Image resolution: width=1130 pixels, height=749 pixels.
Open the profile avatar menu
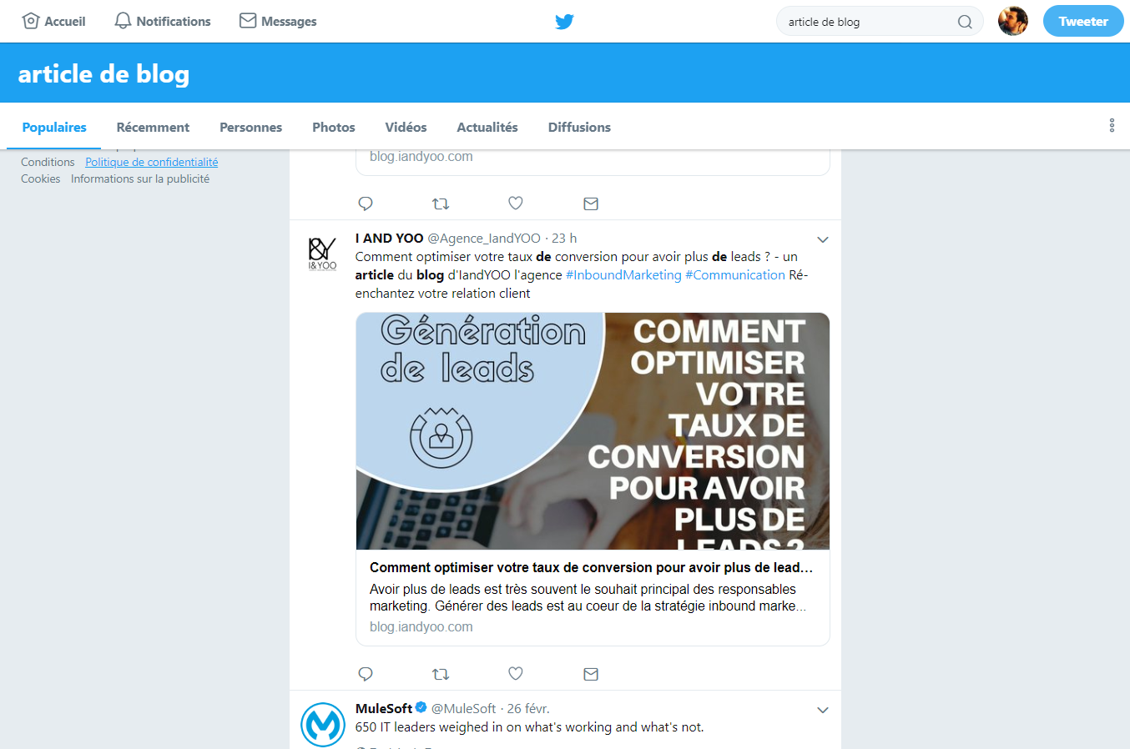(1013, 21)
